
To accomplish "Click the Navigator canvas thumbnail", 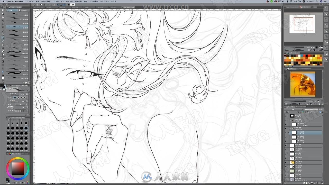I will [302, 24].
